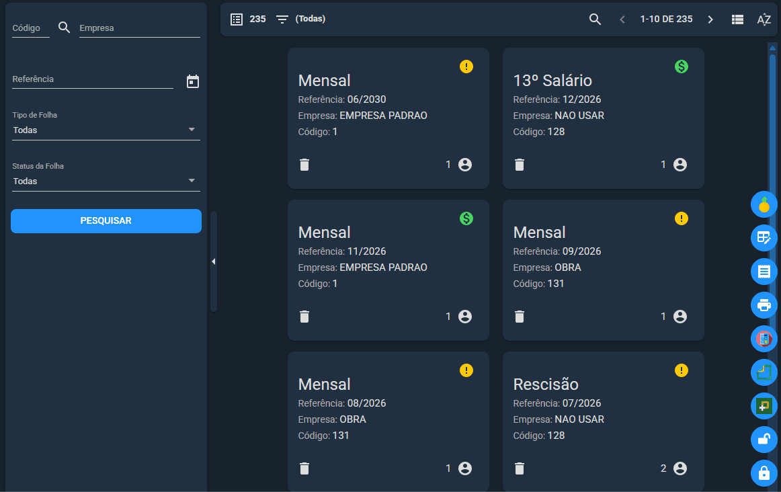Image resolution: width=781 pixels, height=492 pixels.
Task: Go to the next page of results
Action: pos(710,19)
